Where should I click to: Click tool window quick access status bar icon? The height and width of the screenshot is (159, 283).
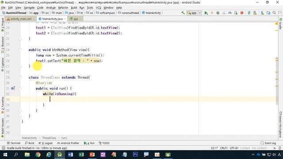(x=3, y=148)
